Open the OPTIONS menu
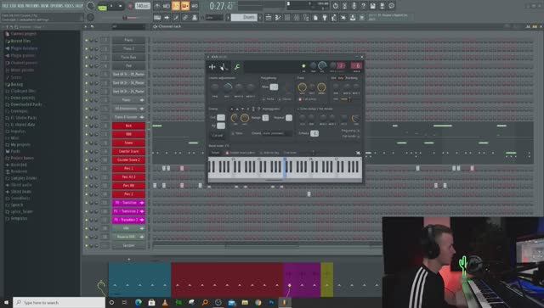544x308 pixels. pyautogui.click(x=58, y=6)
